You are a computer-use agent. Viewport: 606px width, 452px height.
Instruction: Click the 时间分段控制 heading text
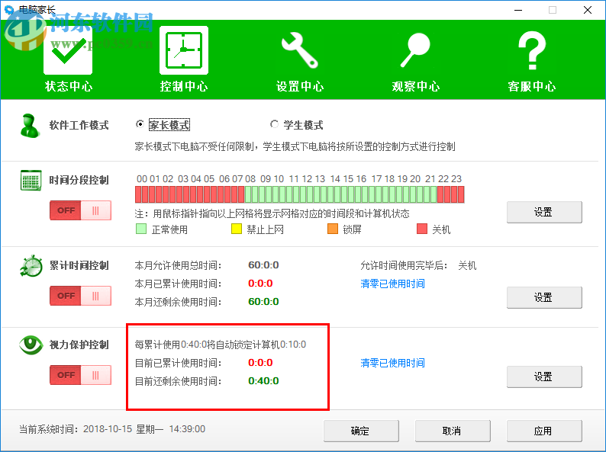point(79,180)
